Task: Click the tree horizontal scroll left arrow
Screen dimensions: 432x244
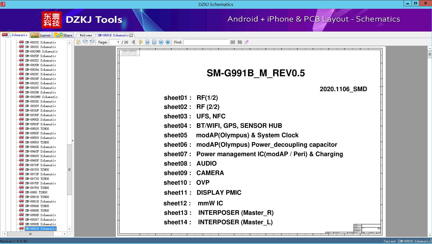Action: click(5, 234)
